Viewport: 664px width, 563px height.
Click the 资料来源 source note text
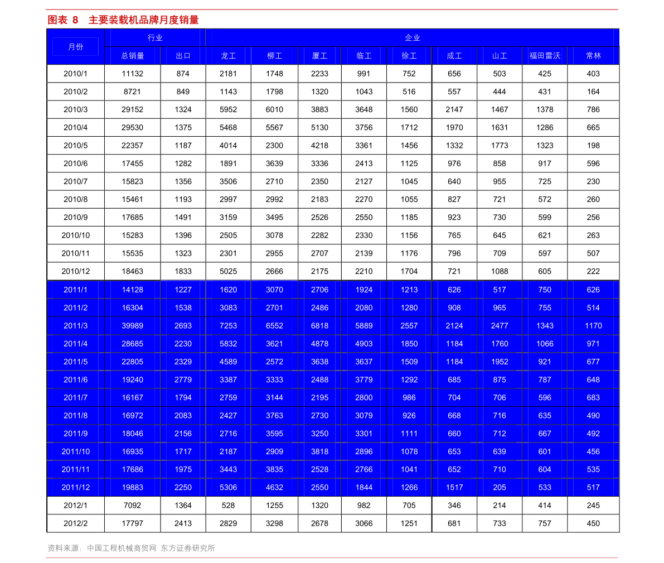click(131, 548)
